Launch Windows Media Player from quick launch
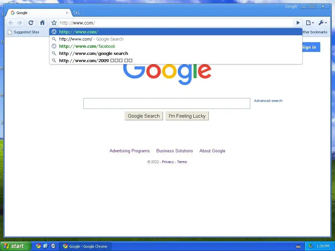Viewport: 335px width, 251px height. (x=53, y=246)
